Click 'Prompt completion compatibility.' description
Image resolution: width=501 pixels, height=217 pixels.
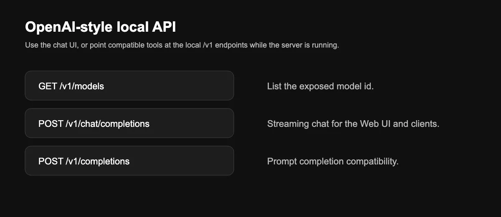333,161
